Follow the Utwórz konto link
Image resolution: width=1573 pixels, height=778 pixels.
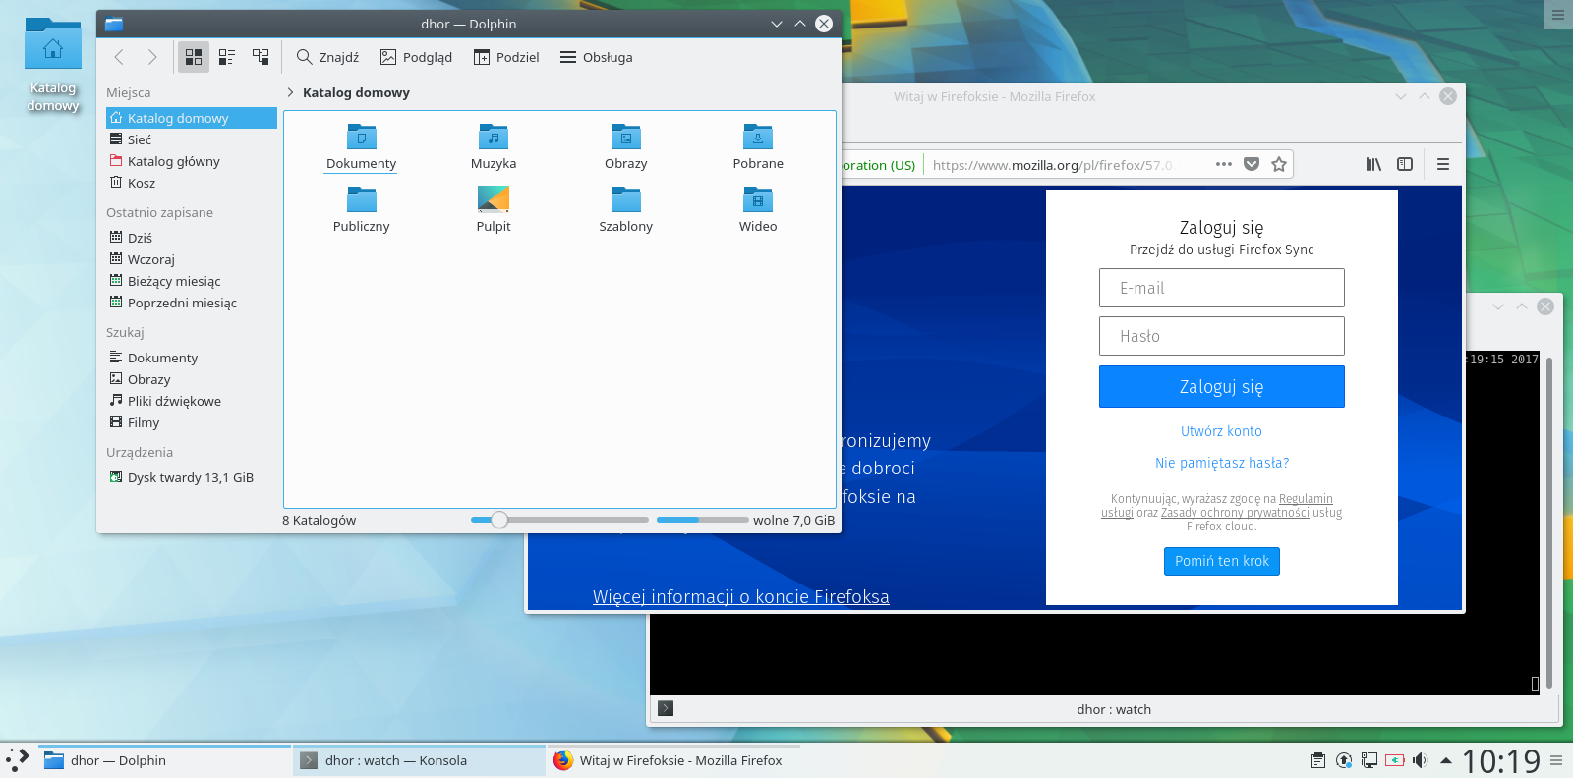[x=1221, y=431]
